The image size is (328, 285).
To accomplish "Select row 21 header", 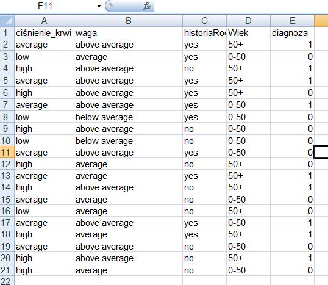I will 7,270.
